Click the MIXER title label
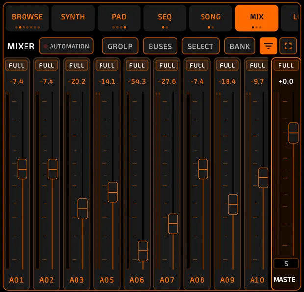 point(21,47)
